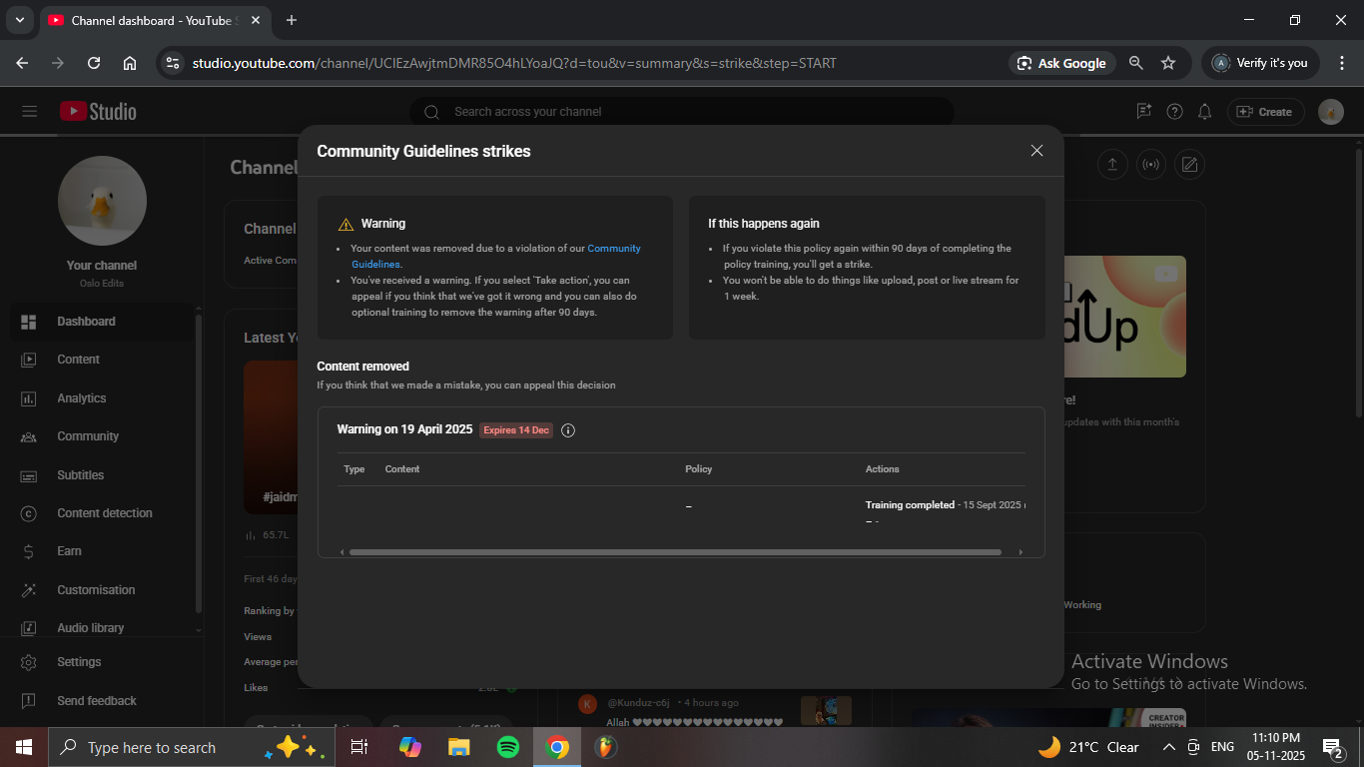
Task: Focus the Search across your channel field
Action: [x=689, y=112]
